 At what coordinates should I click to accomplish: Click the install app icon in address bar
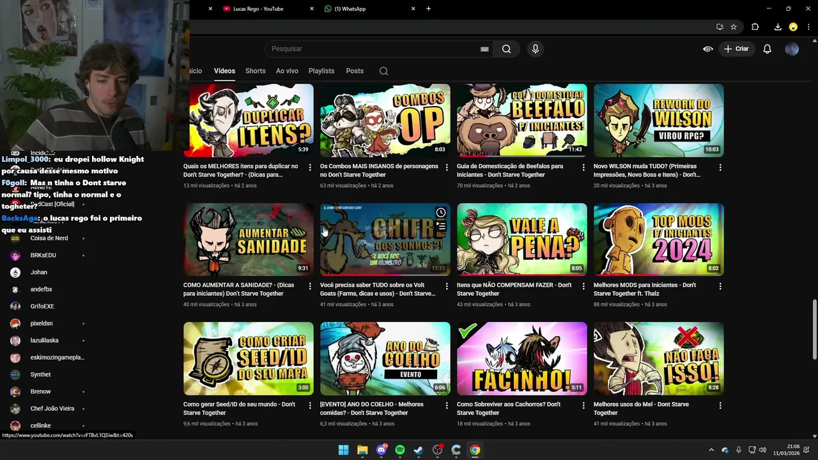pyautogui.click(x=720, y=27)
